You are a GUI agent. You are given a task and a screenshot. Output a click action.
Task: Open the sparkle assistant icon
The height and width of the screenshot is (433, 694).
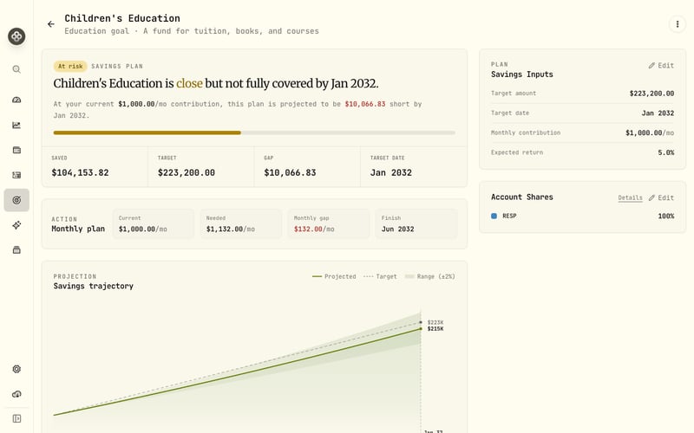click(x=16, y=225)
